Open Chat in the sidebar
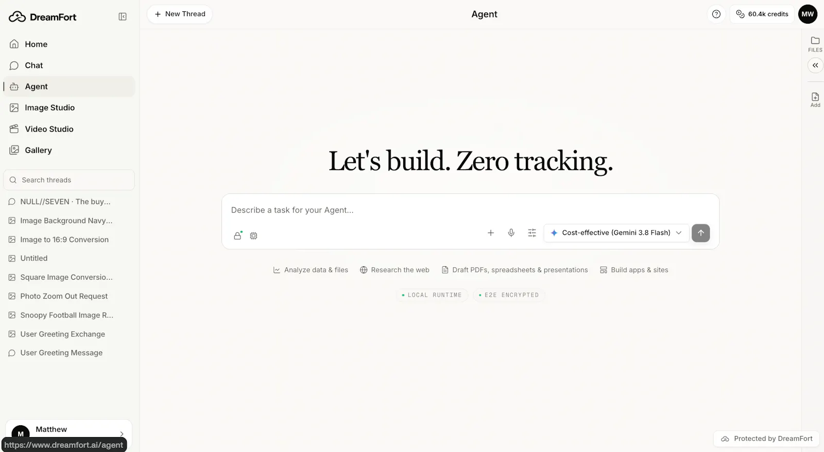 (69, 65)
